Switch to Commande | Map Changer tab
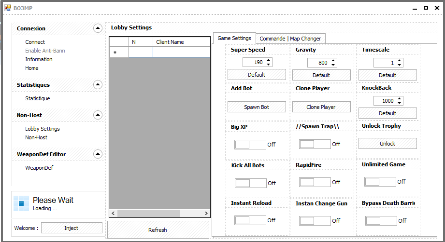Screen dimensions: 445x242 coord(290,39)
